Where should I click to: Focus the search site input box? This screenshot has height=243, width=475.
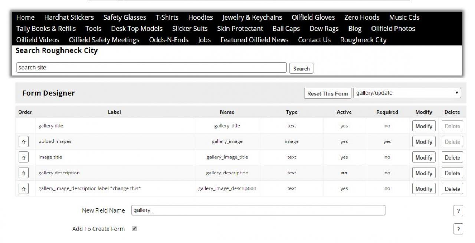[x=151, y=68]
